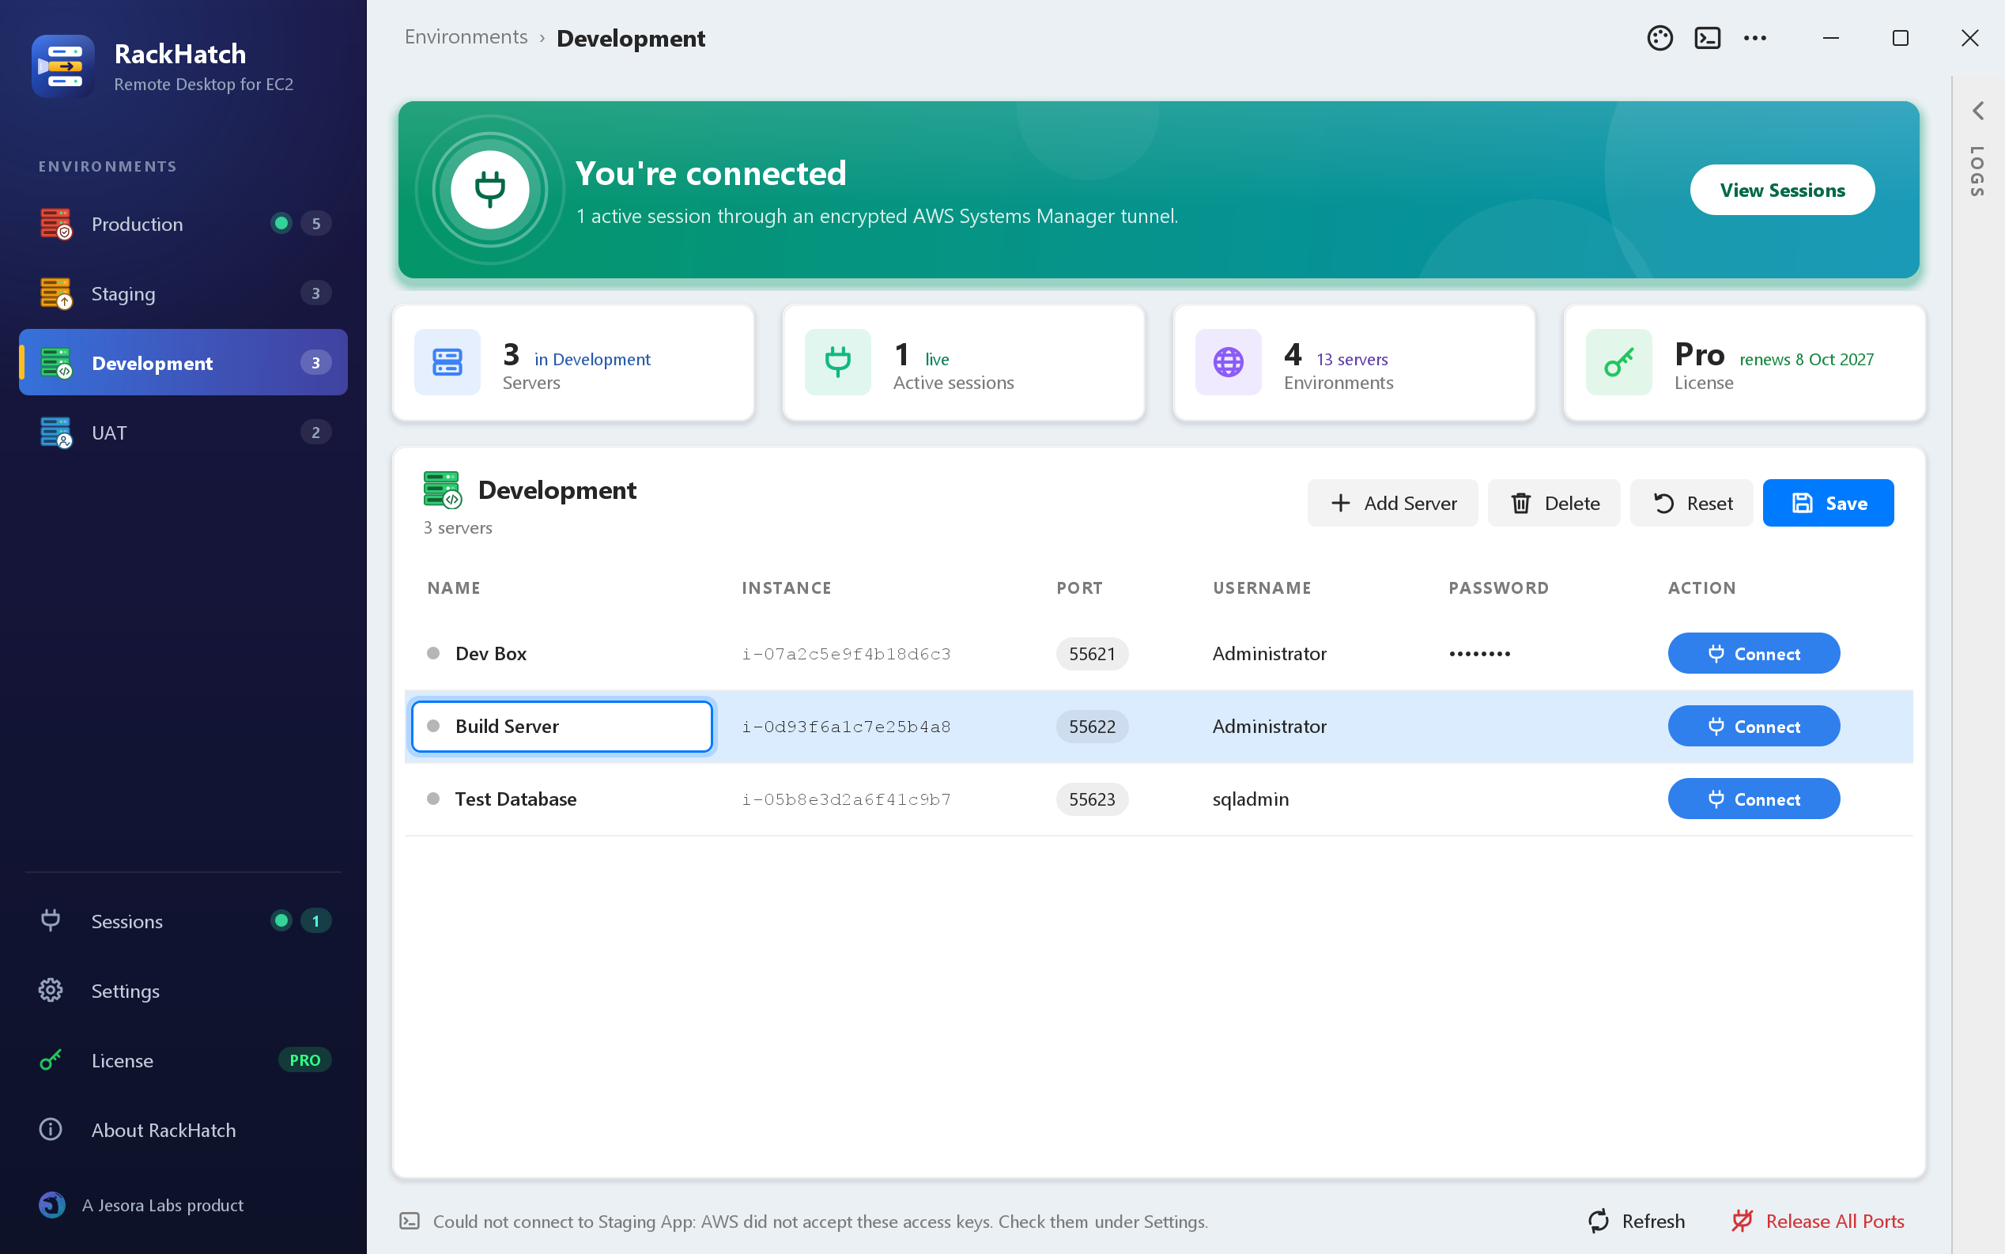The width and height of the screenshot is (2005, 1254).
Task: Click the Environments breadcrumb link
Action: click(x=466, y=37)
